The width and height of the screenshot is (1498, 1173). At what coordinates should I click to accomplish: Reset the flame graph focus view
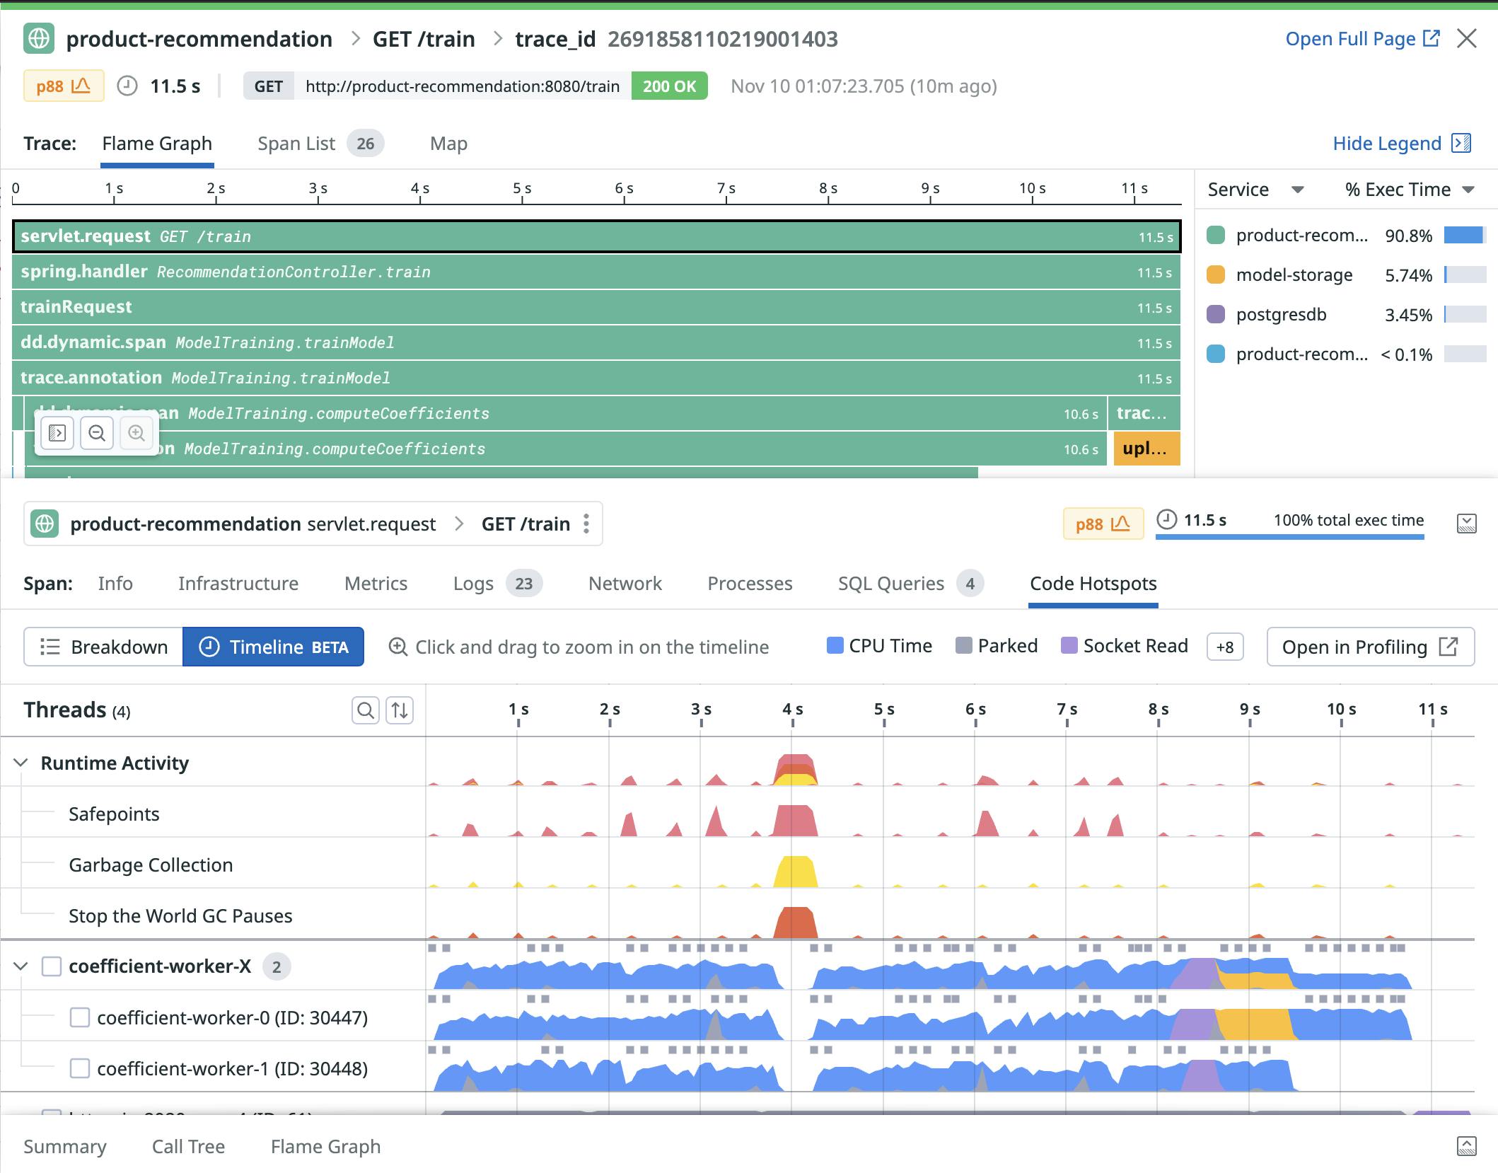pos(57,433)
